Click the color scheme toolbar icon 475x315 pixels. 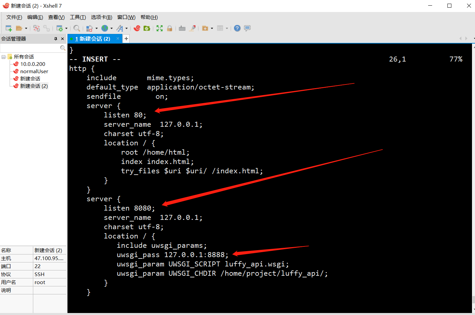(x=89, y=28)
